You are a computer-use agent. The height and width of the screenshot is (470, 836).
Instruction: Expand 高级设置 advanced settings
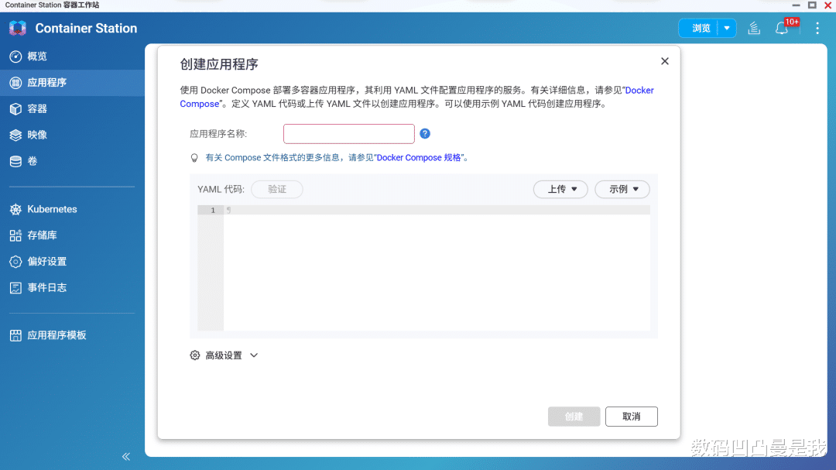tap(224, 355)
